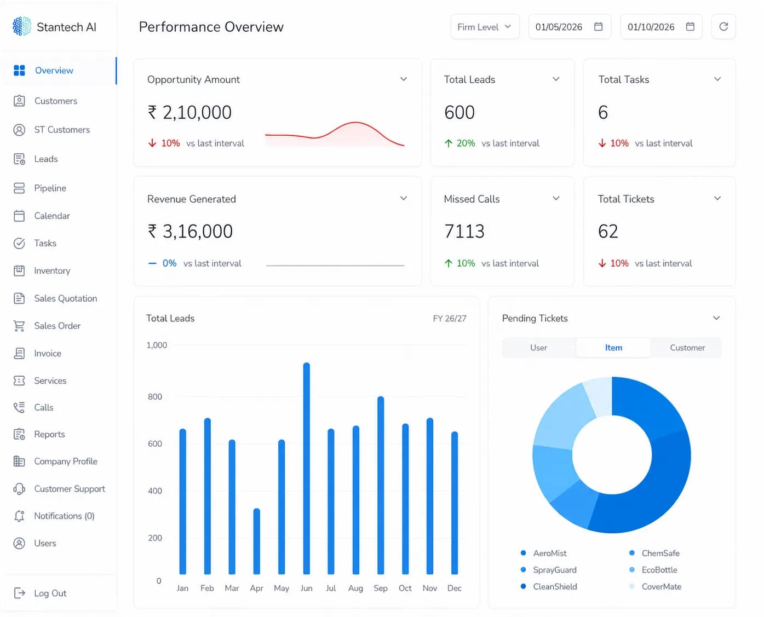Select the Item tab
The width and height of the screenshot is (764, 617).
(613, 348)
